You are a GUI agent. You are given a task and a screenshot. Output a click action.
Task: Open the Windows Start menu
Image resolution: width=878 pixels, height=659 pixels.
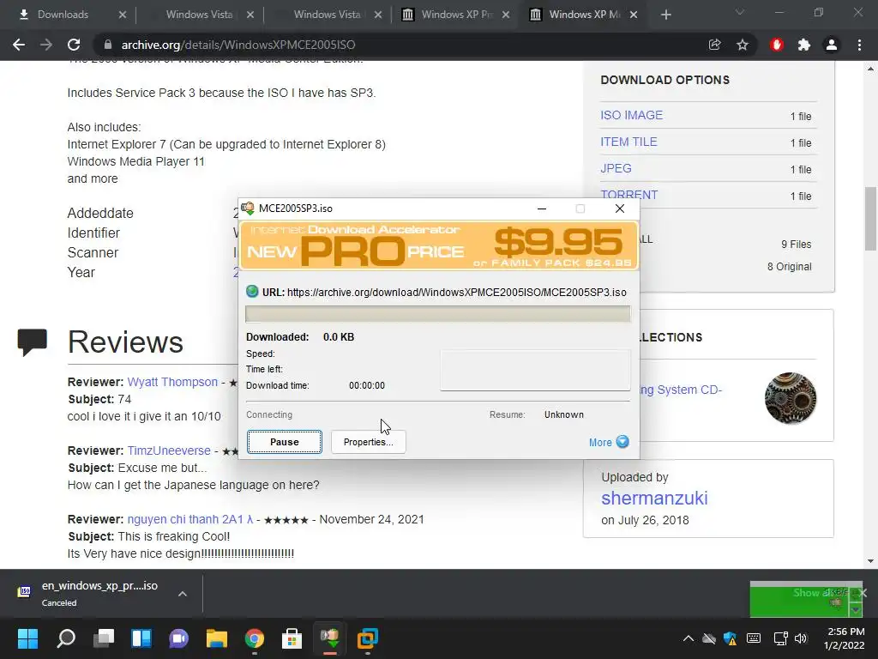coord(27,638)
